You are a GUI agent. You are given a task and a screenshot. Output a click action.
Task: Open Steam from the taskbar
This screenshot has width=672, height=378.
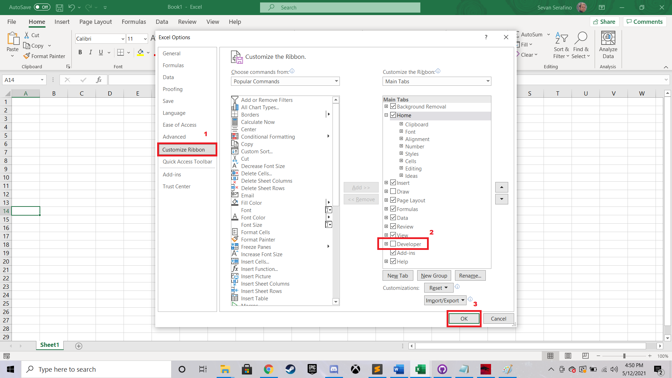coord(290,369)
